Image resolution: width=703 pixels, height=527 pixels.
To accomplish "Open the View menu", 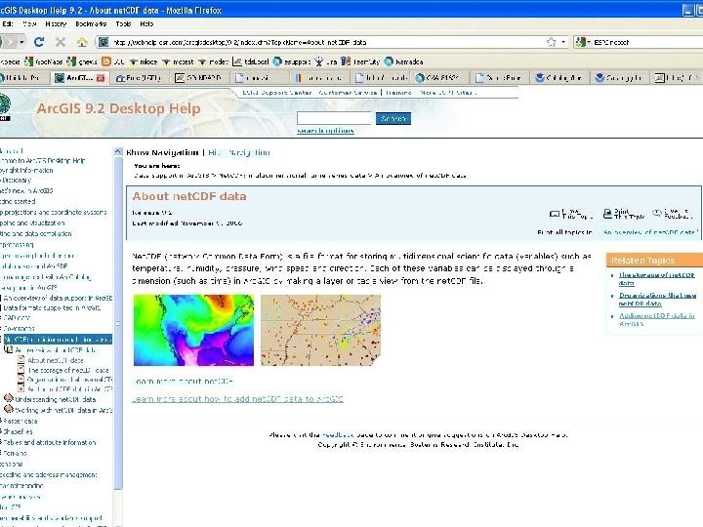I will (29, 24).
